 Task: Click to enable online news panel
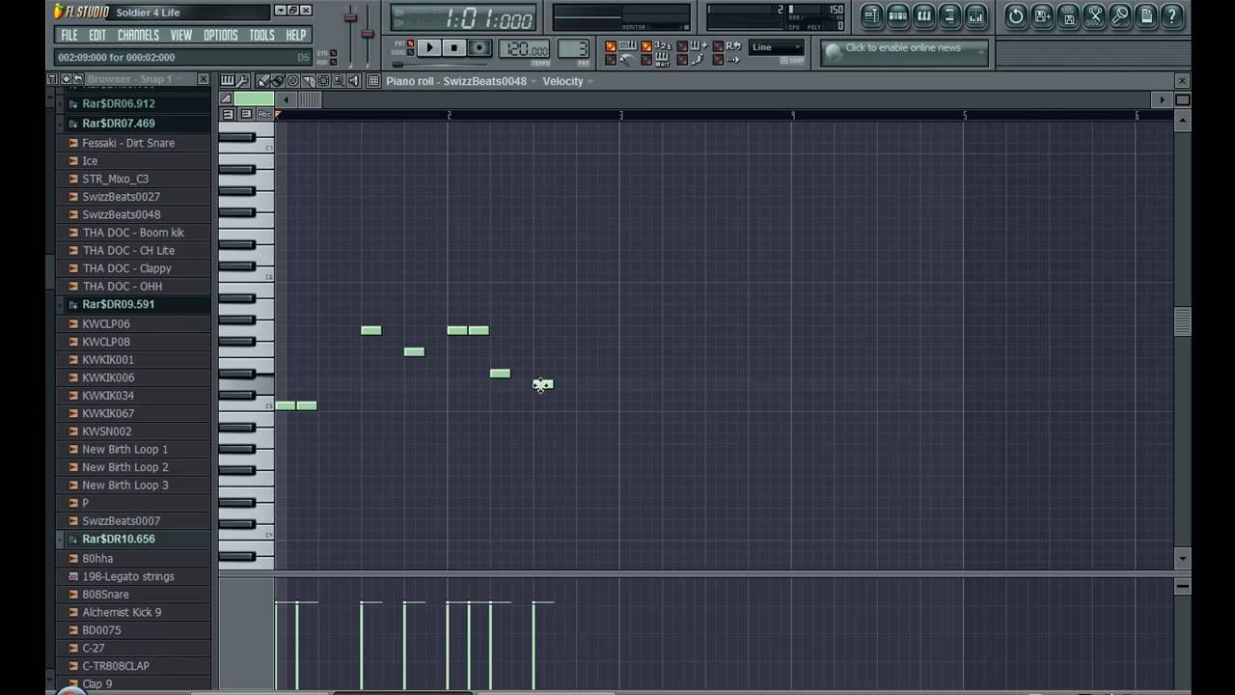[905, 52]
